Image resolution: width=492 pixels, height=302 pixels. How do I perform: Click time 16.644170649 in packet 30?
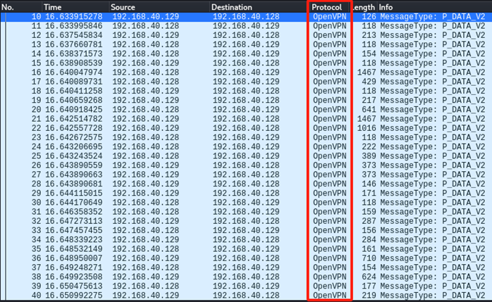point(74,202)
